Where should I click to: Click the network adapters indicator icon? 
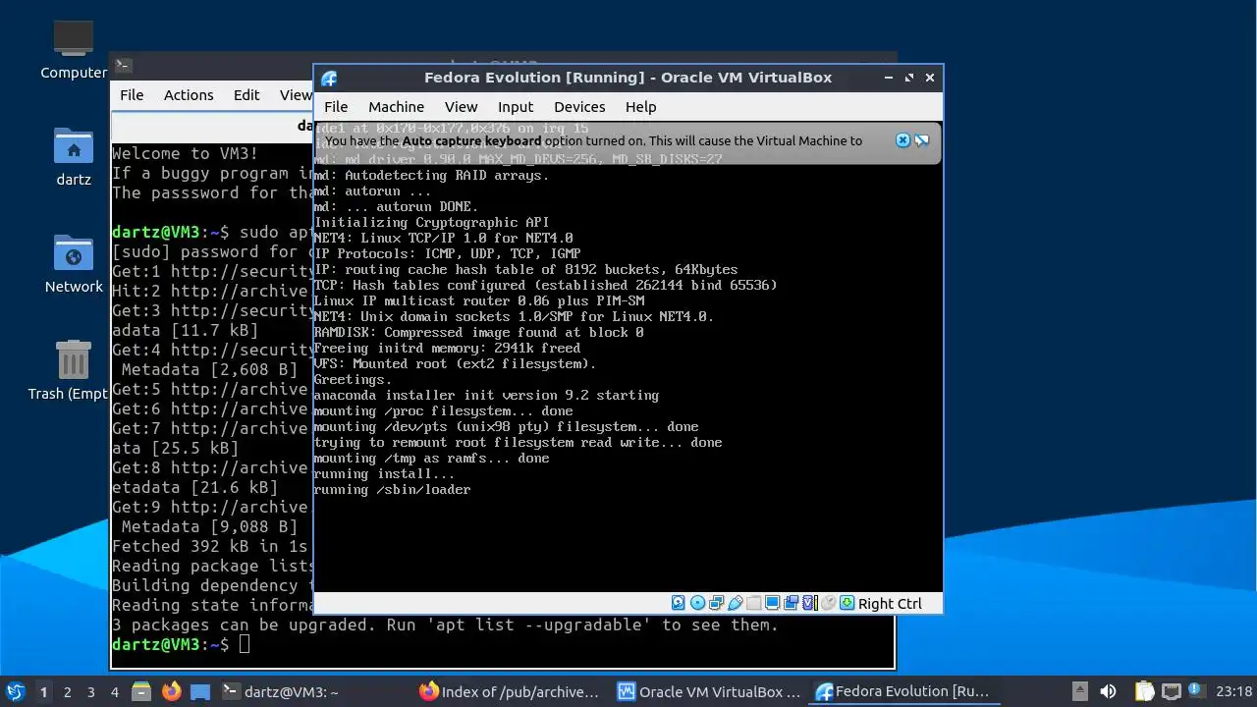[716, 603]
